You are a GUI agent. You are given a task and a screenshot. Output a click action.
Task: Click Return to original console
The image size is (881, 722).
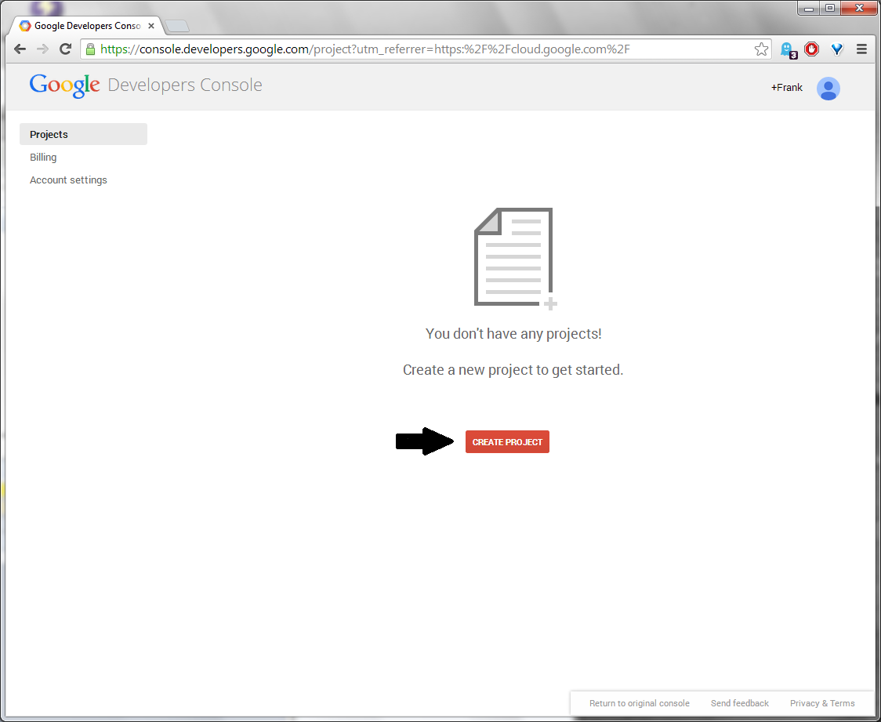(640, 703)
